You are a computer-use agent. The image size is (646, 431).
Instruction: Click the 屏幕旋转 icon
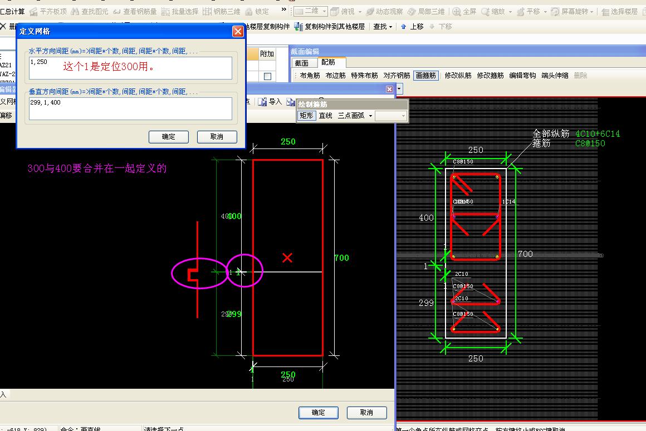(x=555, y=12)
